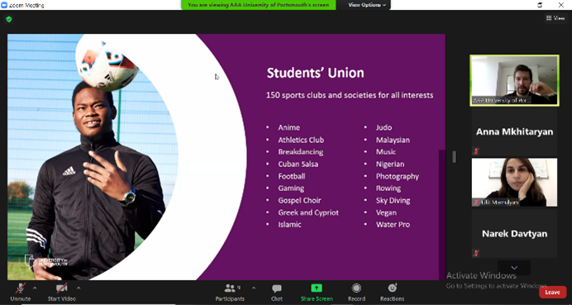Show more video tiles with down chevron
This screenshot has width=572, height=305.
point(514,268)
